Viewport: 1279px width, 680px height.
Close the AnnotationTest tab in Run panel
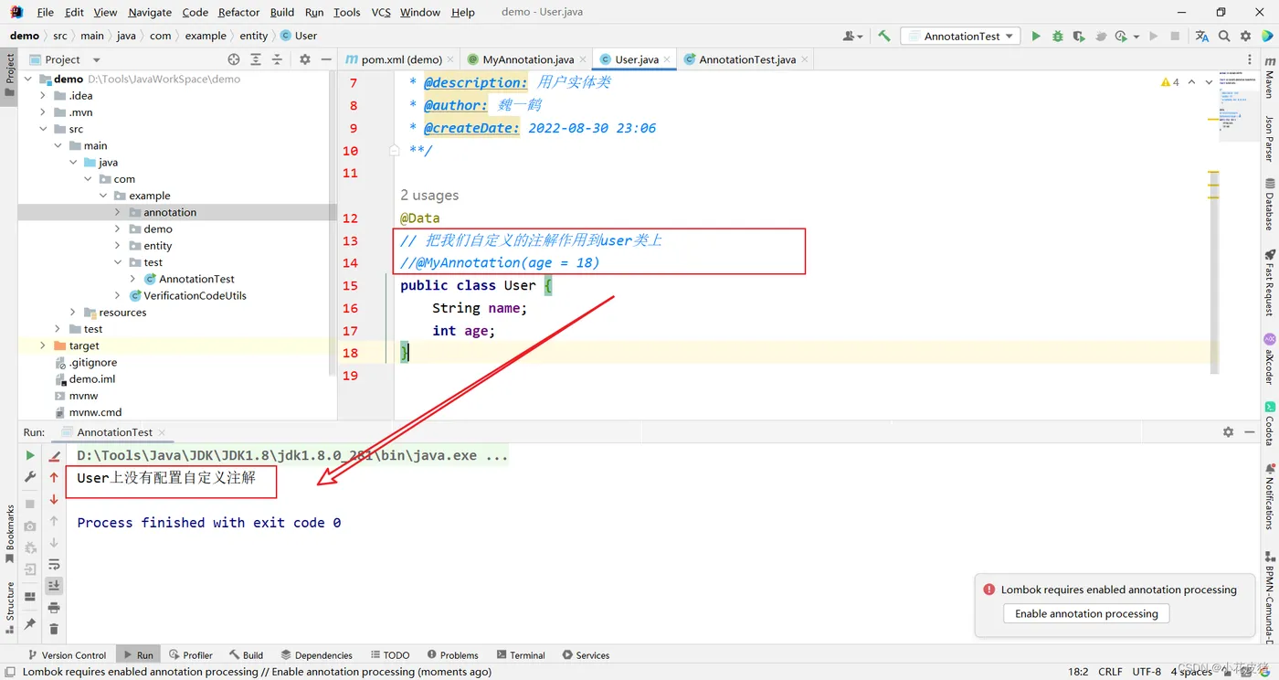tap(162, 432)
